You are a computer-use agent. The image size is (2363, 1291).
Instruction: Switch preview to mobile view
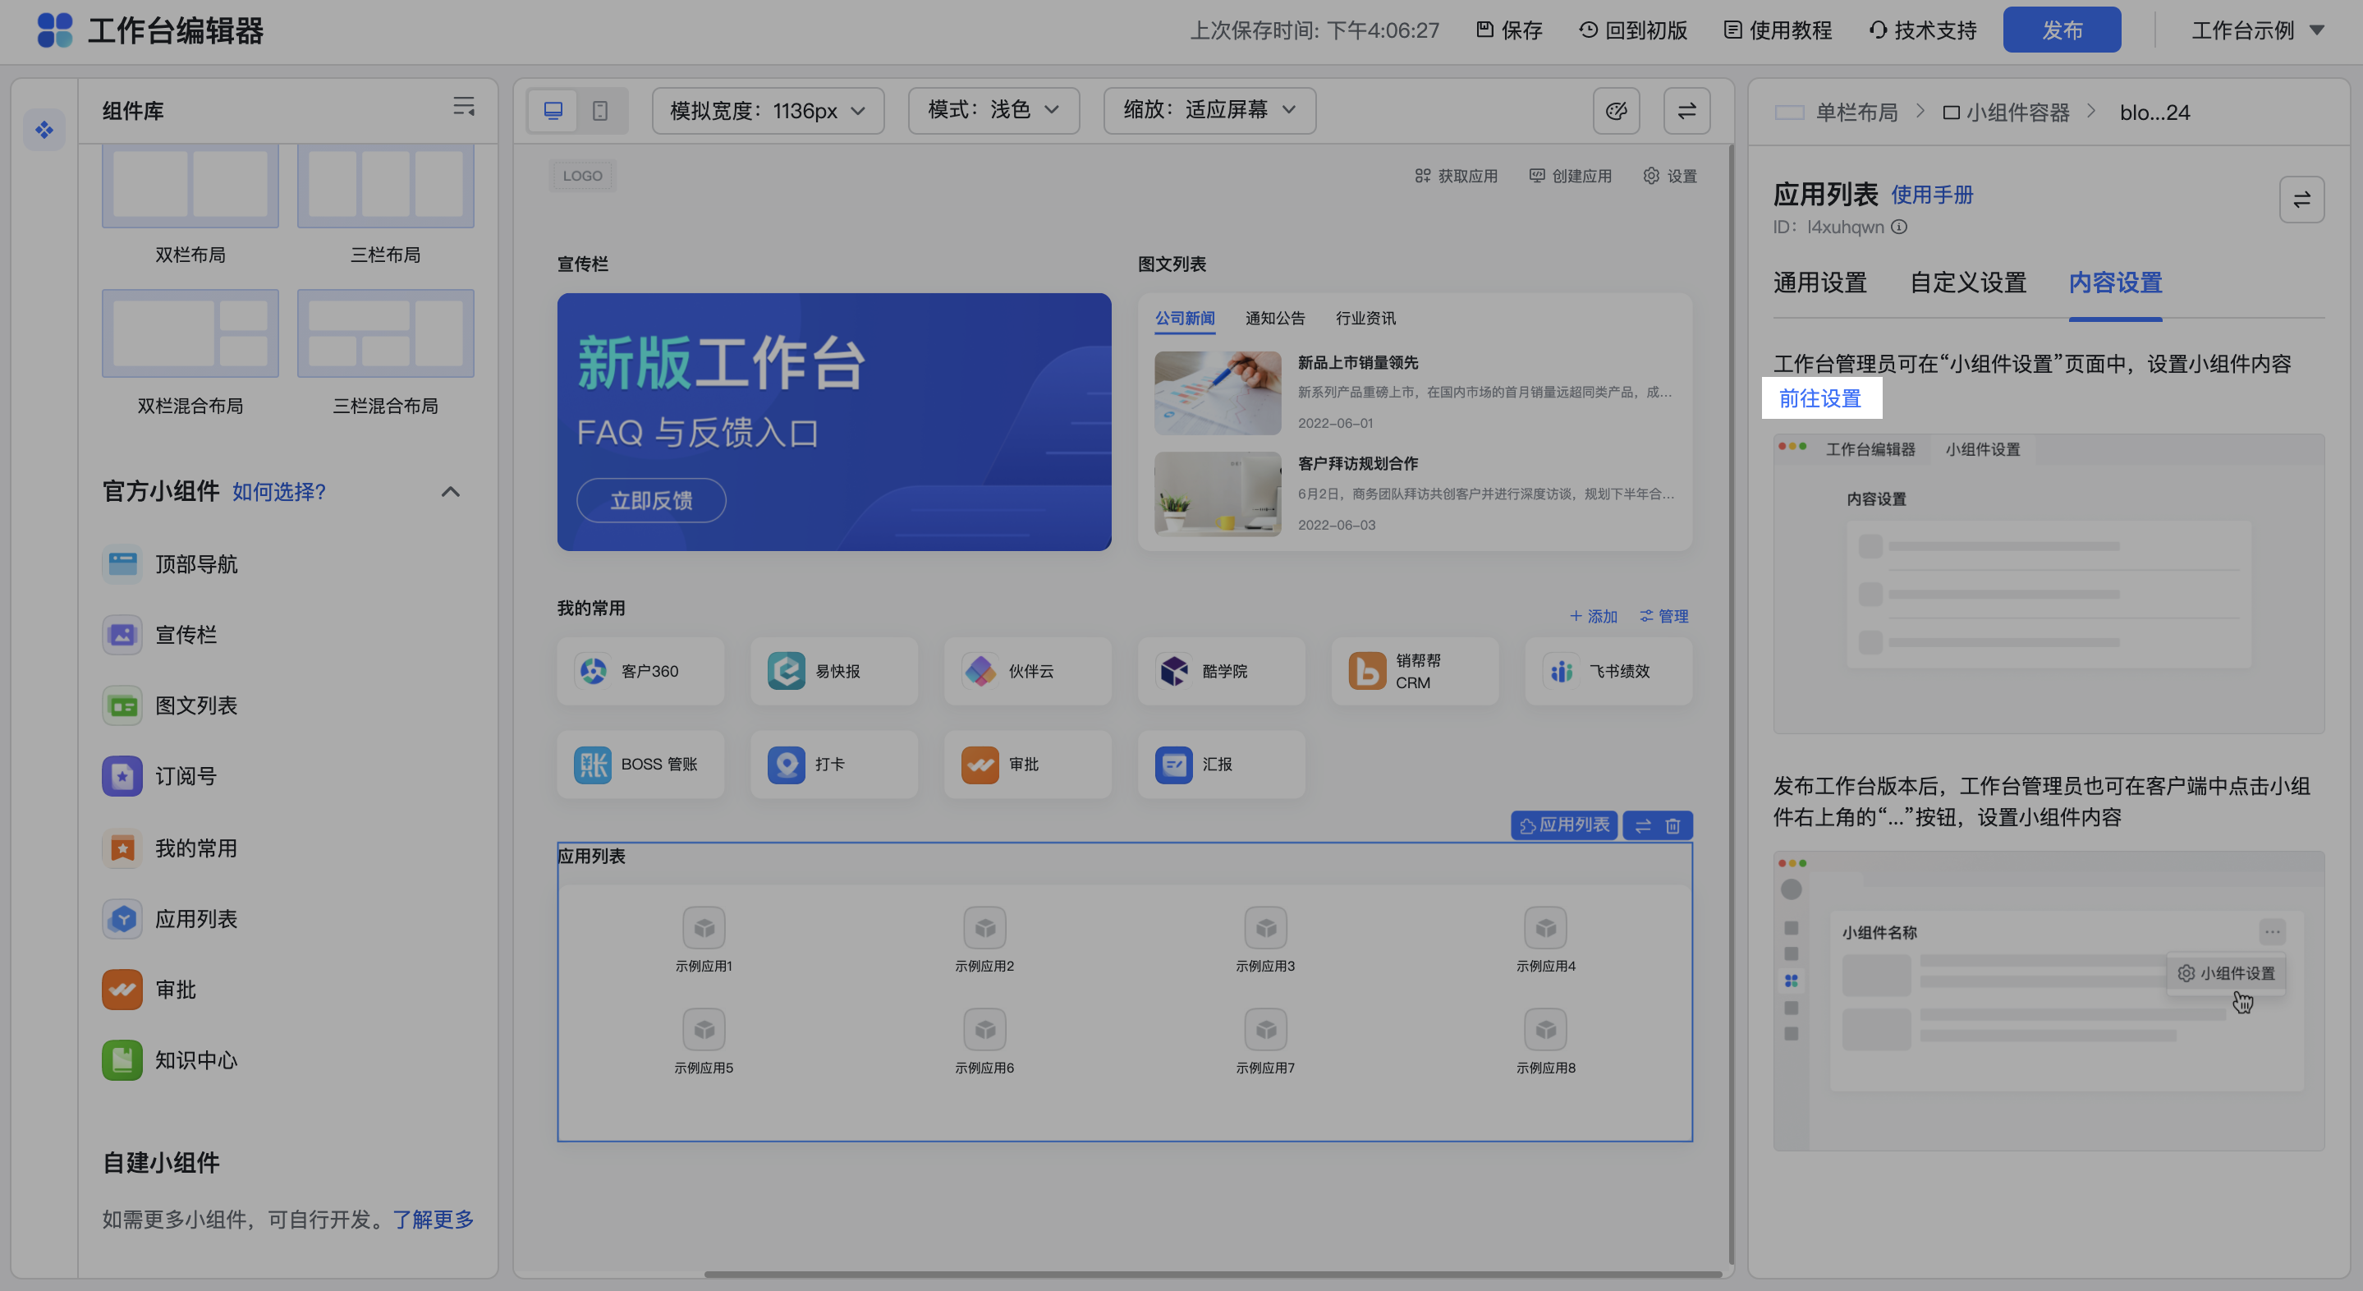(x=601, y=110)
